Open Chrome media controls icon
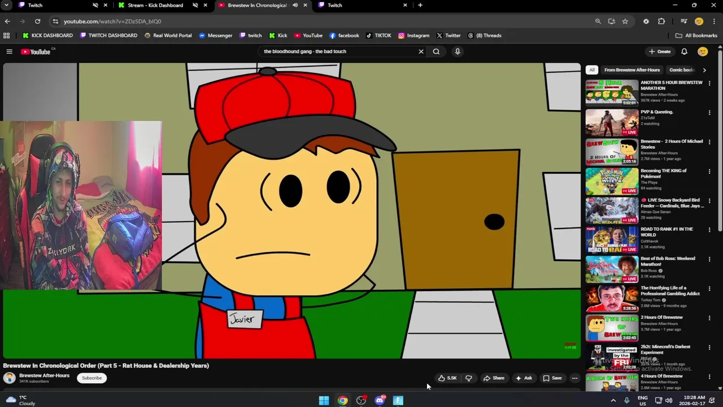The width and height of the screenshot is (723, 407). coord(683,21)
